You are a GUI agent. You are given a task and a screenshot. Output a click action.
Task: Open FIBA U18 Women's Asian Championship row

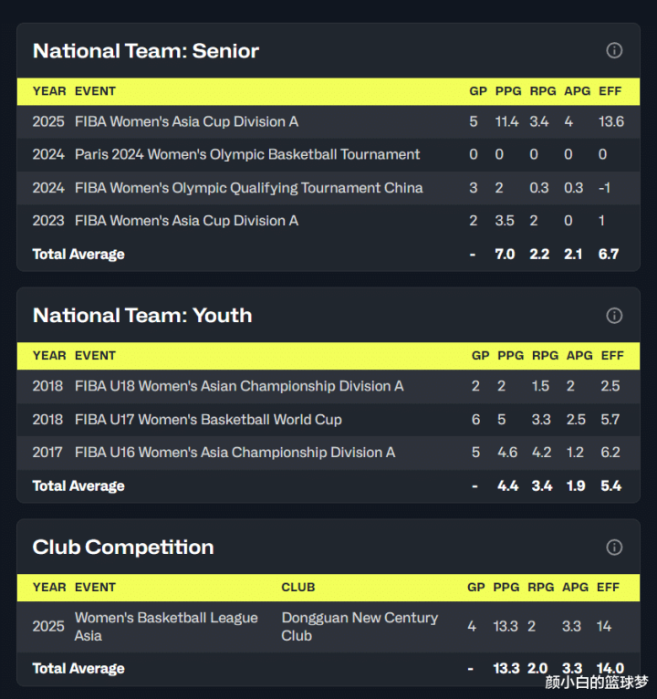click(239, 386)
